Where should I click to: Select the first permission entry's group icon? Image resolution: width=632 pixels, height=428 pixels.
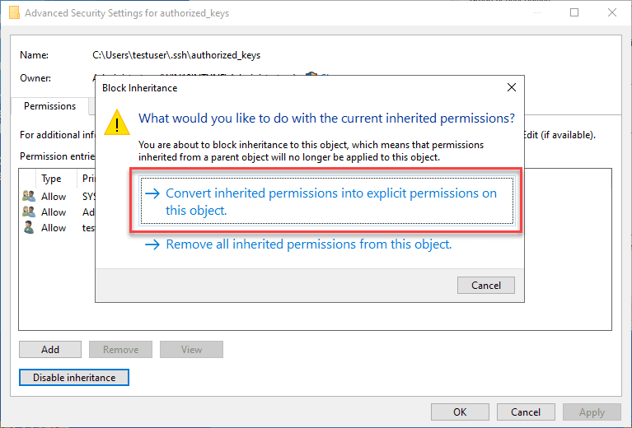point(29,197)
